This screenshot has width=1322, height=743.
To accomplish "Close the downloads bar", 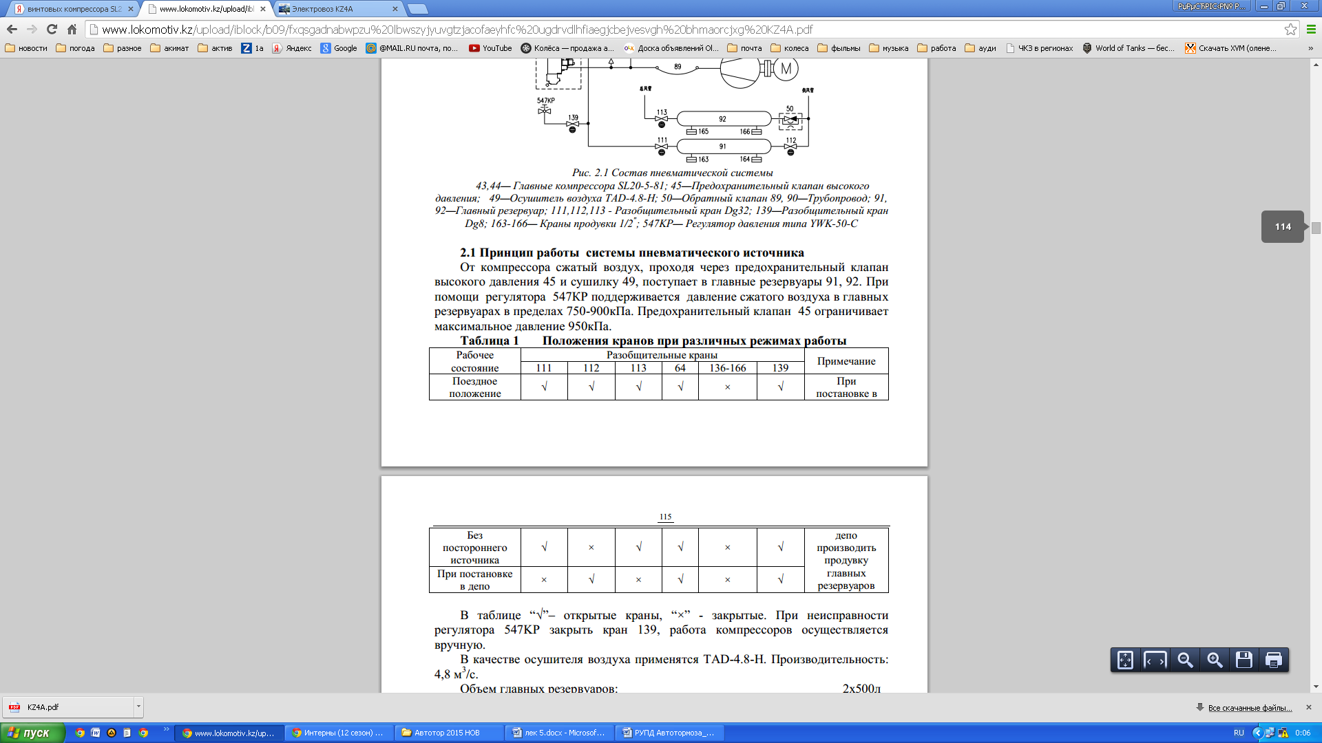I will pyautogui.click(x=1309, y=707).
